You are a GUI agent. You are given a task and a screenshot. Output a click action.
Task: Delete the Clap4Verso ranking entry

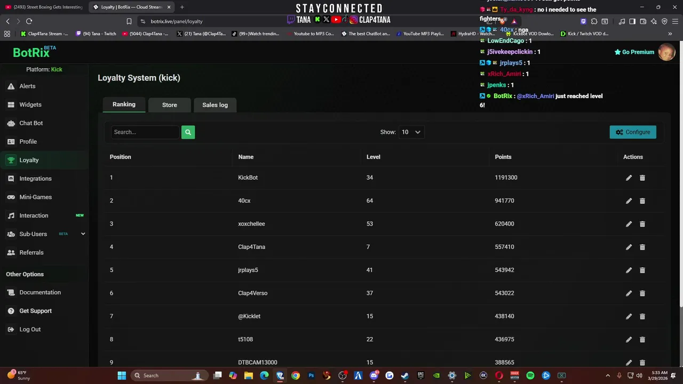pyautogui.click(x=642, y=293)
